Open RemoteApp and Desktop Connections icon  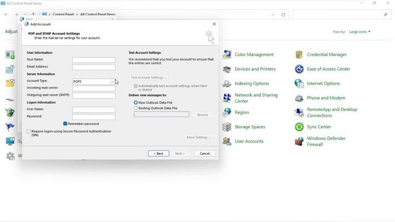click(299, 112)
